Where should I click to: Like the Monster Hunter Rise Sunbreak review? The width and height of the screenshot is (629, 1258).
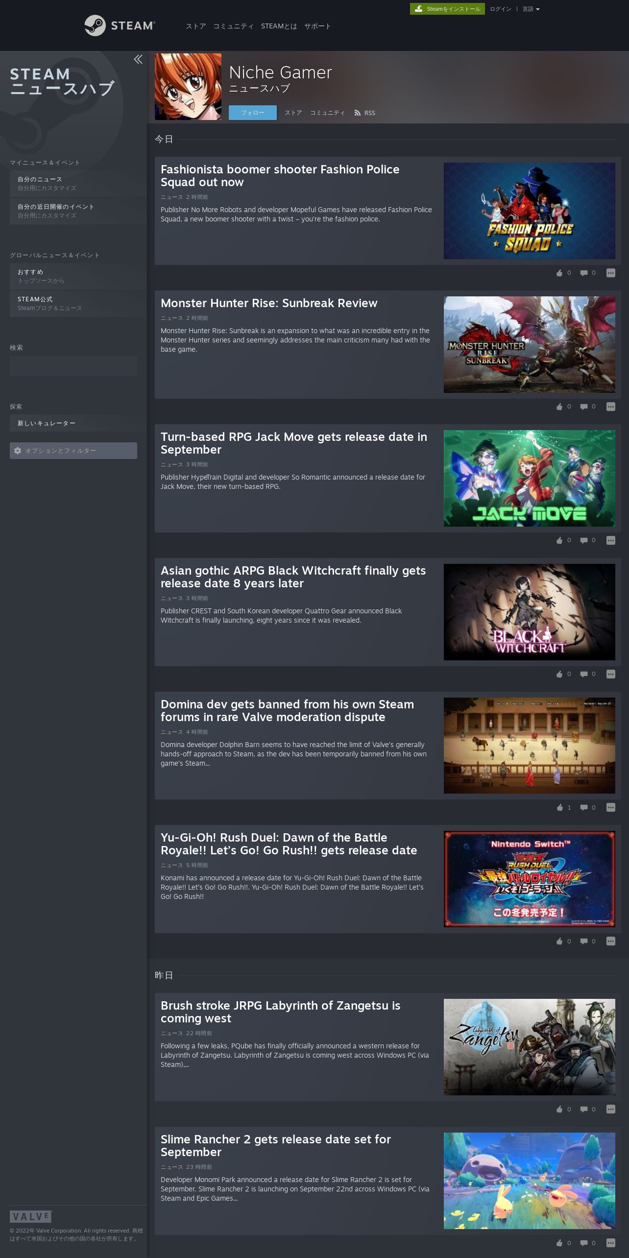pyautogui.click(x=559, y=407)
